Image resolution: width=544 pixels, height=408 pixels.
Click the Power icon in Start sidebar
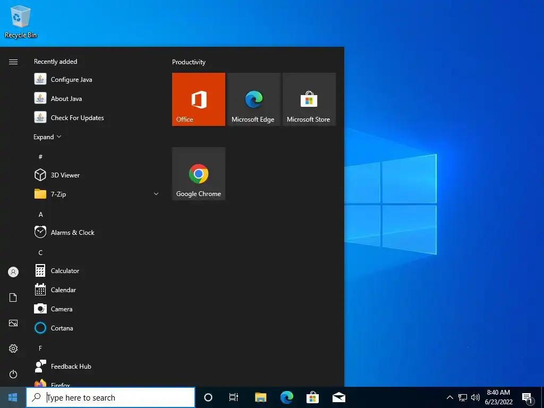point(13,374)
